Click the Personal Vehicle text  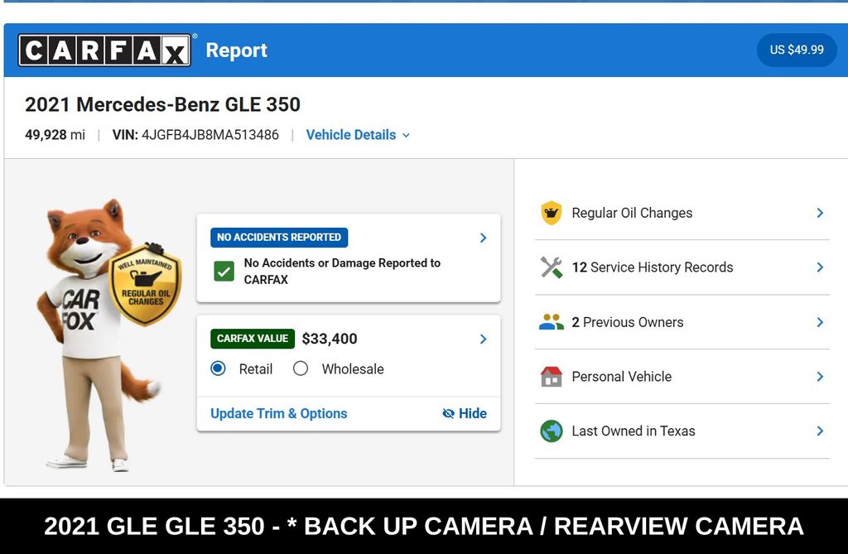621,377
